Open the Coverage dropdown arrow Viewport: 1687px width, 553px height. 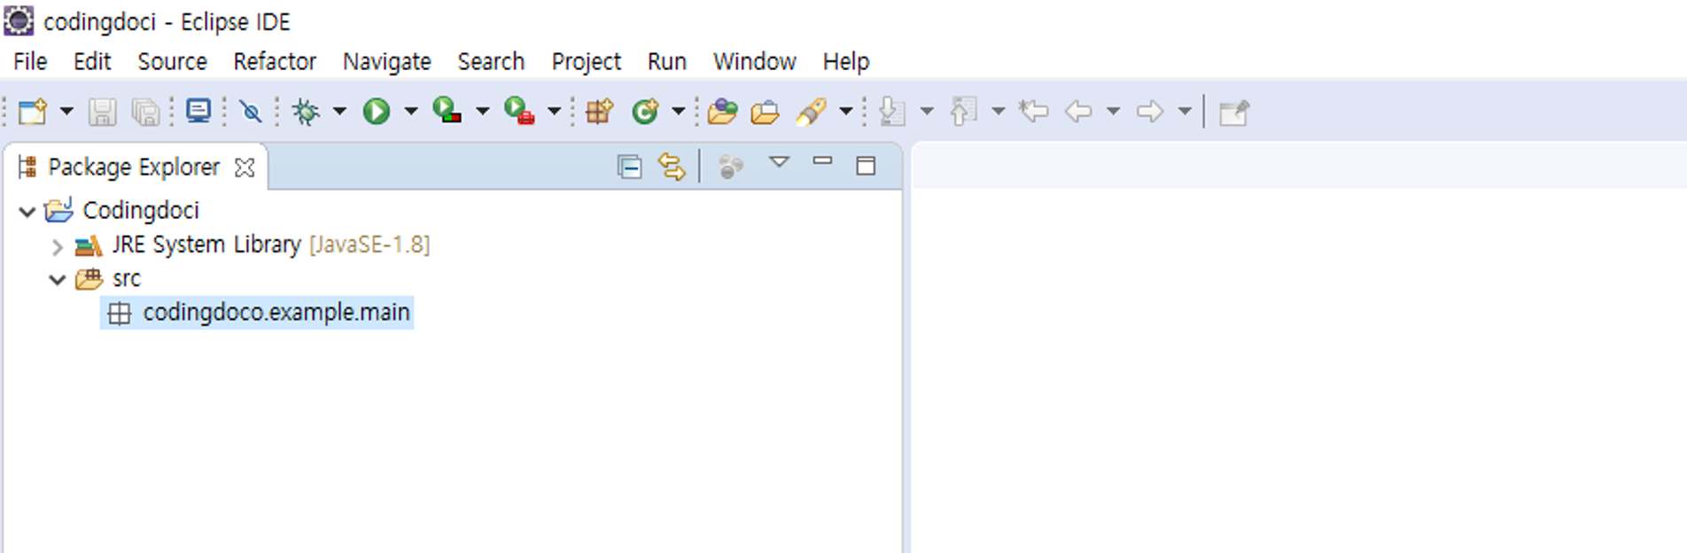[x=482, y=112]
